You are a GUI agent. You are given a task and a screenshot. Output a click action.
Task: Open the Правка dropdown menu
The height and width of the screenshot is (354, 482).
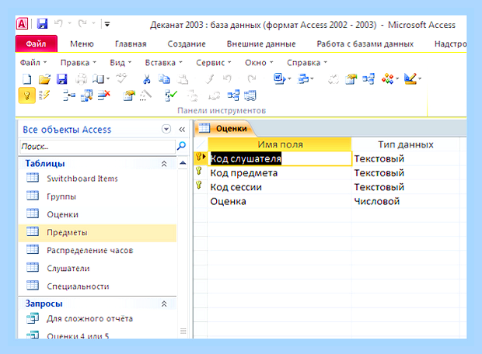point(79,63)
